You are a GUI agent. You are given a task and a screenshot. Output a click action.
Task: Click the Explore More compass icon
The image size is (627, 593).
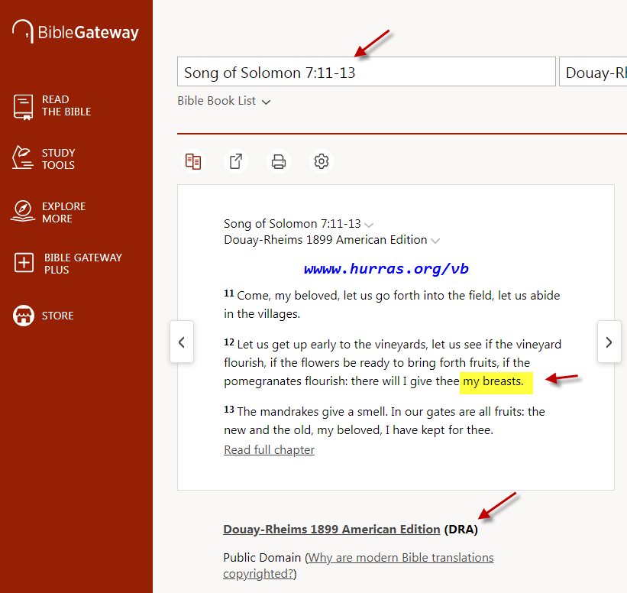(x=24, y=212)
